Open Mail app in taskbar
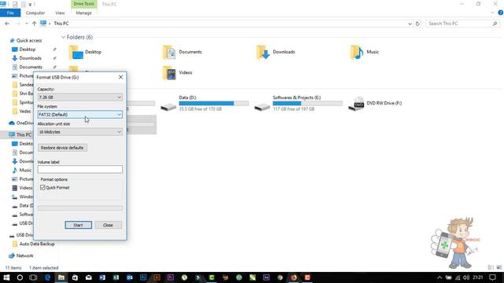504x283 pixels. tap(89, 277)
